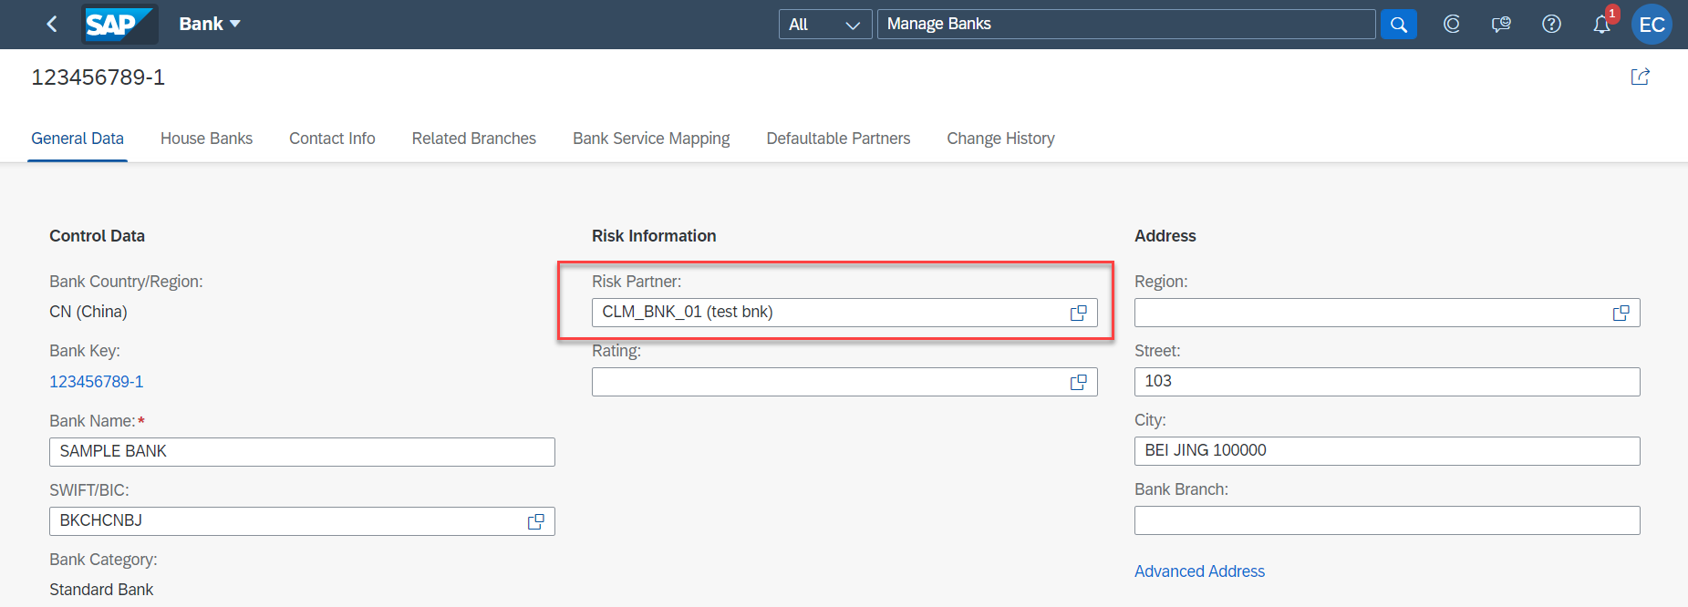Click the Address section heading

pos(1165,236)
